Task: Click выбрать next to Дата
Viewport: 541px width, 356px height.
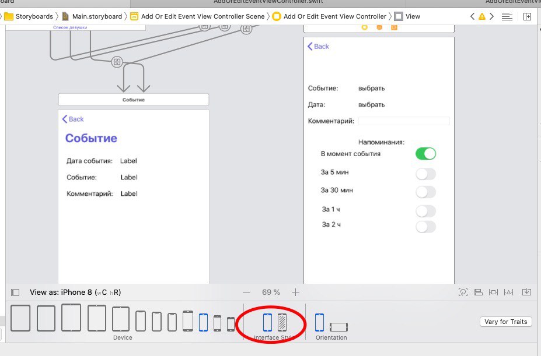Action: [371, 105]
